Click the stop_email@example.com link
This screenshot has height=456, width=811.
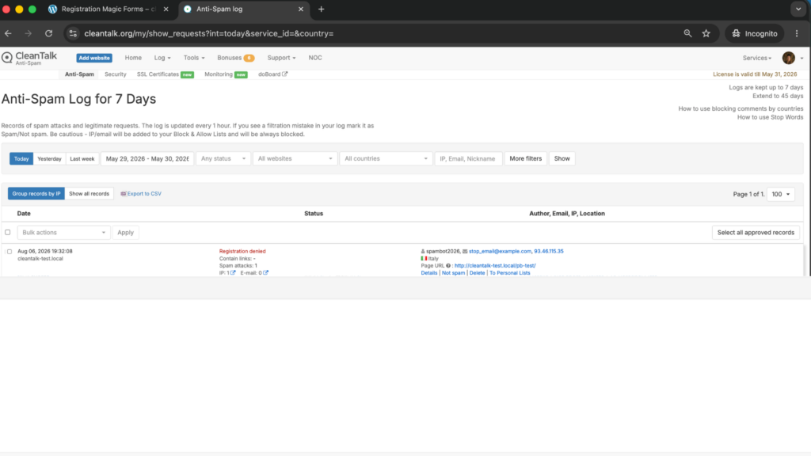point(500,251)
